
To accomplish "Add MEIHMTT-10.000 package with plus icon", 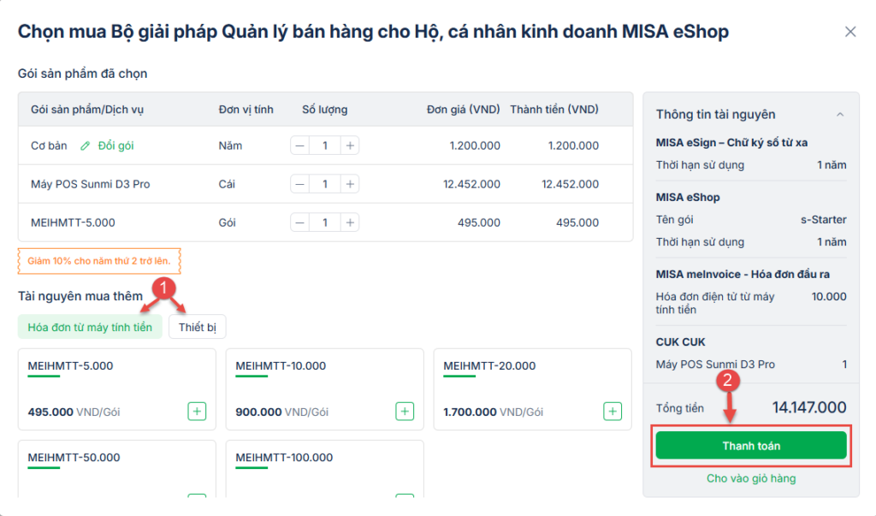I will pyautogui.click(x=405, y=412).
